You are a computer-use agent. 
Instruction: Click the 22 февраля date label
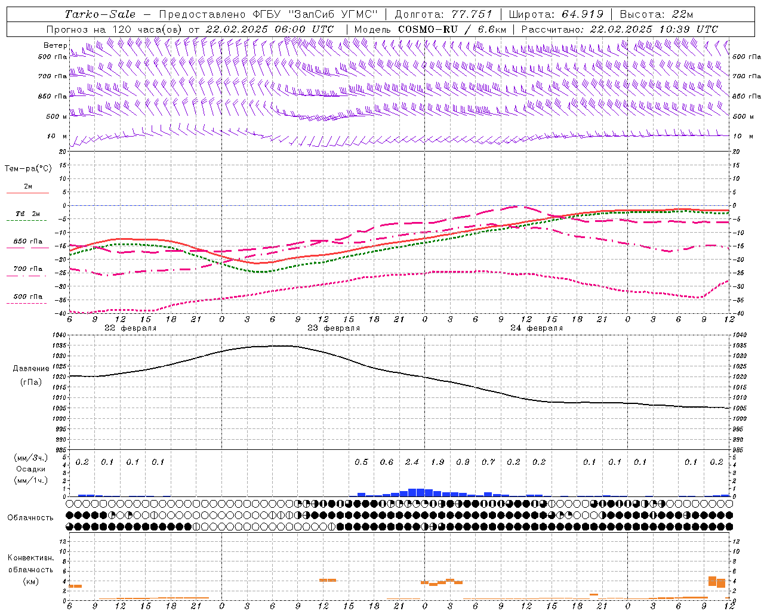point(131,328)
